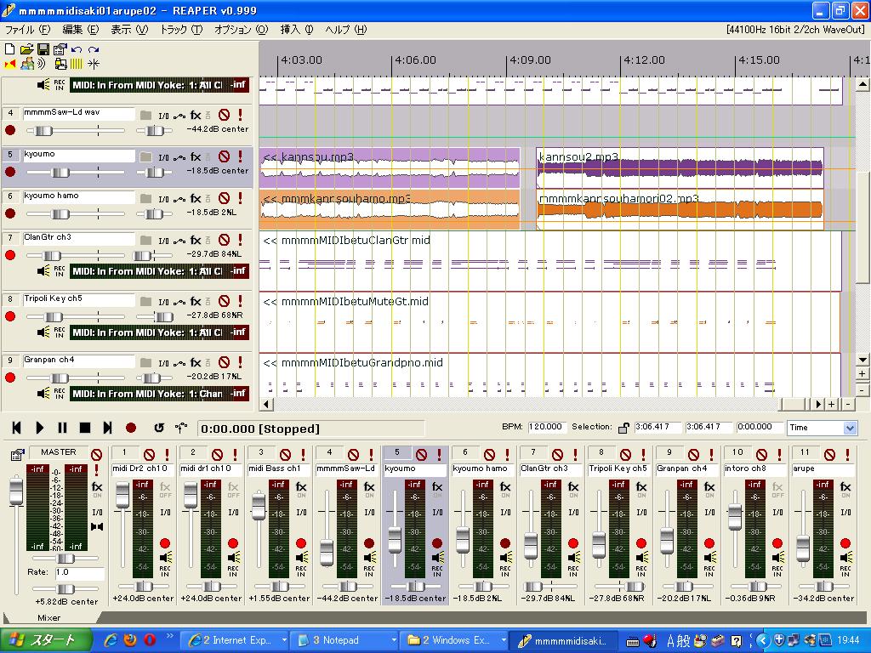The width and height of the screenshot is (871, 653).
Task: Open MIDI input selector on Granpan ch4 track
Action: pyautogui.click(x=147, y=393)
